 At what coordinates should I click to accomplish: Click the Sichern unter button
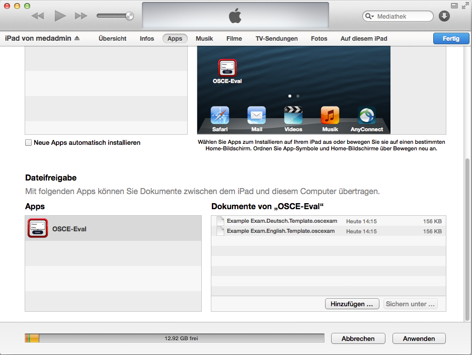[410, 304]
